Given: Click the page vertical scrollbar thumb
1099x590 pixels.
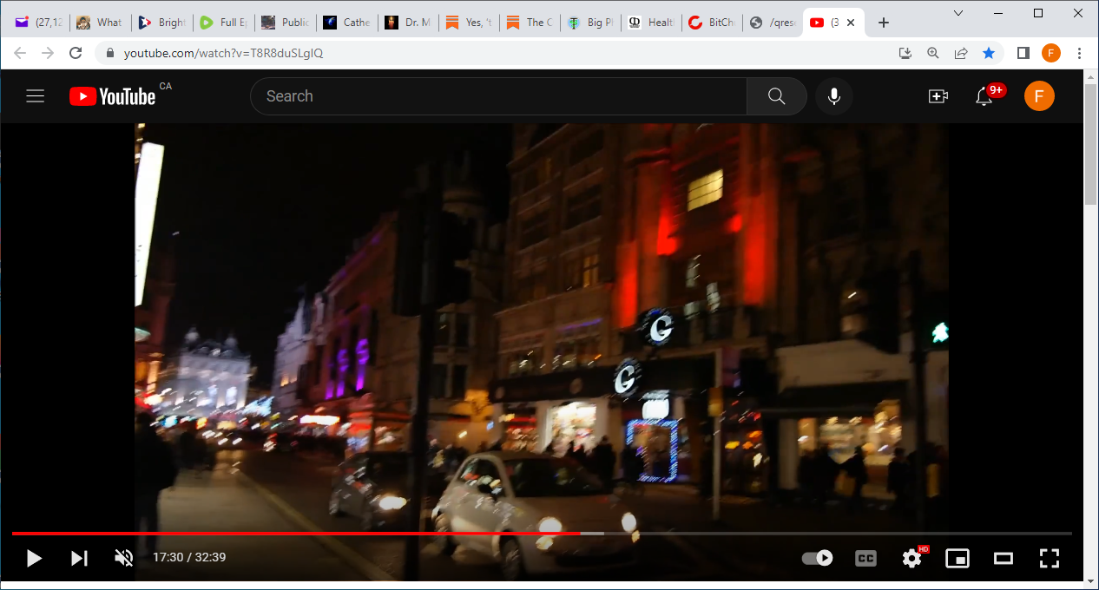Looking at the screenshot, I should click(1091, 144).
